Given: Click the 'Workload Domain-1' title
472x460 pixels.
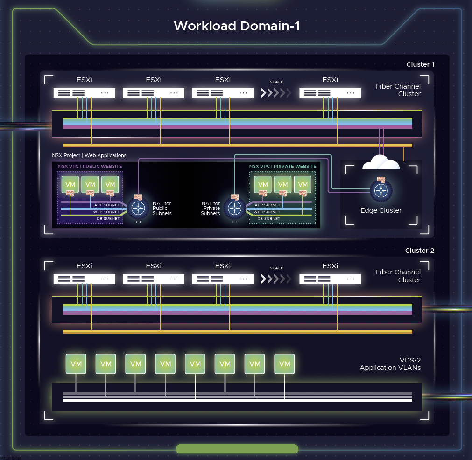Looking at the screenshot, I should click(237, 26).
